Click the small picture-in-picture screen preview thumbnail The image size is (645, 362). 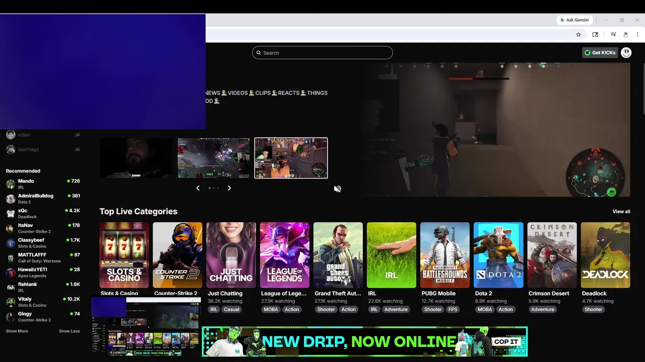tap(146, 326)
